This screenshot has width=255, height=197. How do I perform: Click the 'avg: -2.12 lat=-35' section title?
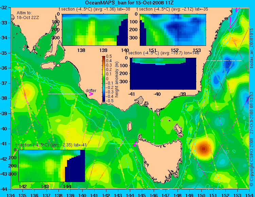click(x=172, y=9)
